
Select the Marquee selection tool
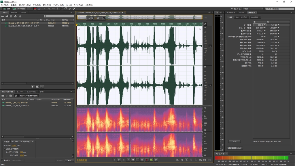coord(62,9)
